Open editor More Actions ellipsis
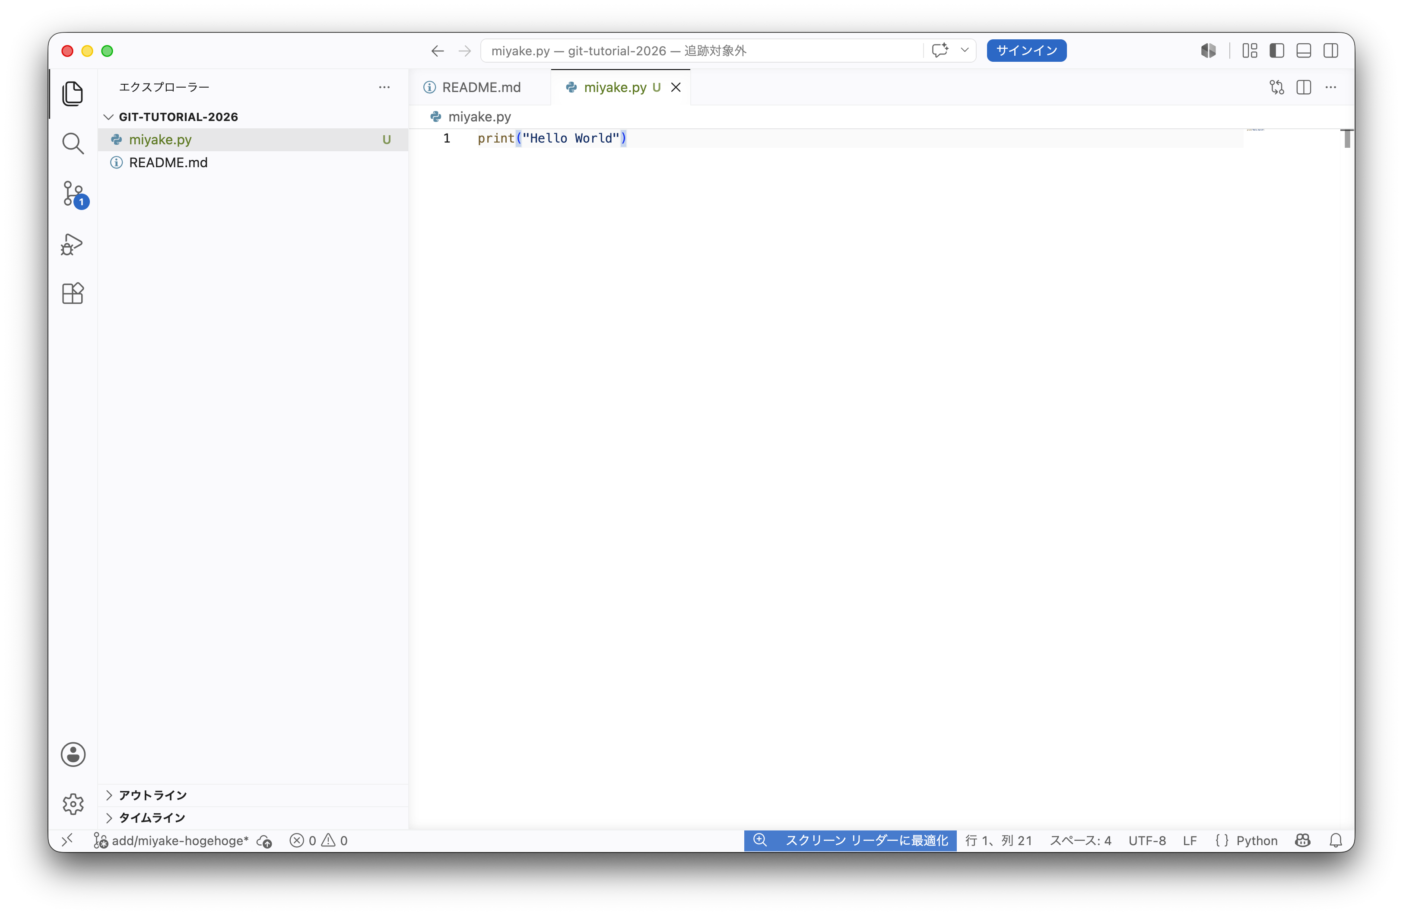Image resolution: width=1403 pixels, height=916 pixels. pyautogui.click(x=1331, y=87)
